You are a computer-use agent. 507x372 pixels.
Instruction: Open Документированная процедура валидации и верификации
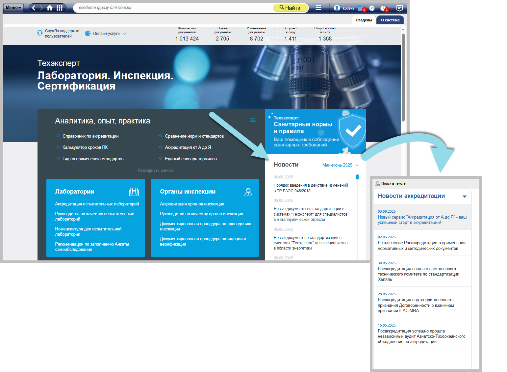click(203, 242)
